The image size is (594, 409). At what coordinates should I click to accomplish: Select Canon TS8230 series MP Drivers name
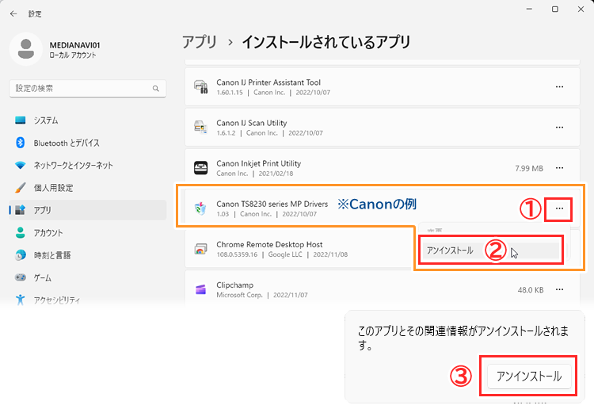click(272, 204)
